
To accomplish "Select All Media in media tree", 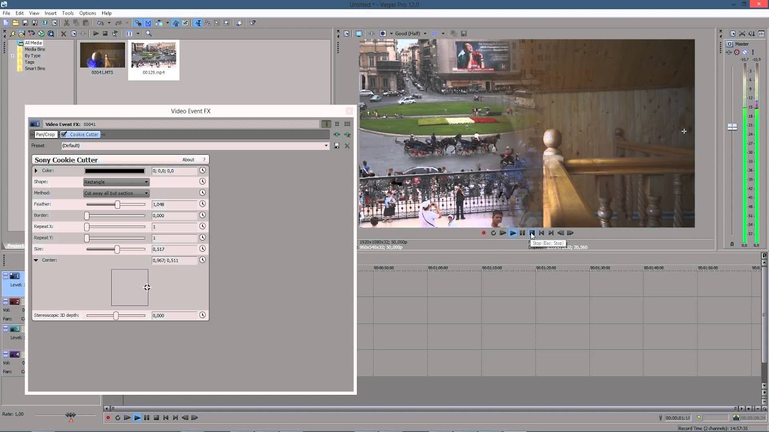I will click(x=33, y=43).
